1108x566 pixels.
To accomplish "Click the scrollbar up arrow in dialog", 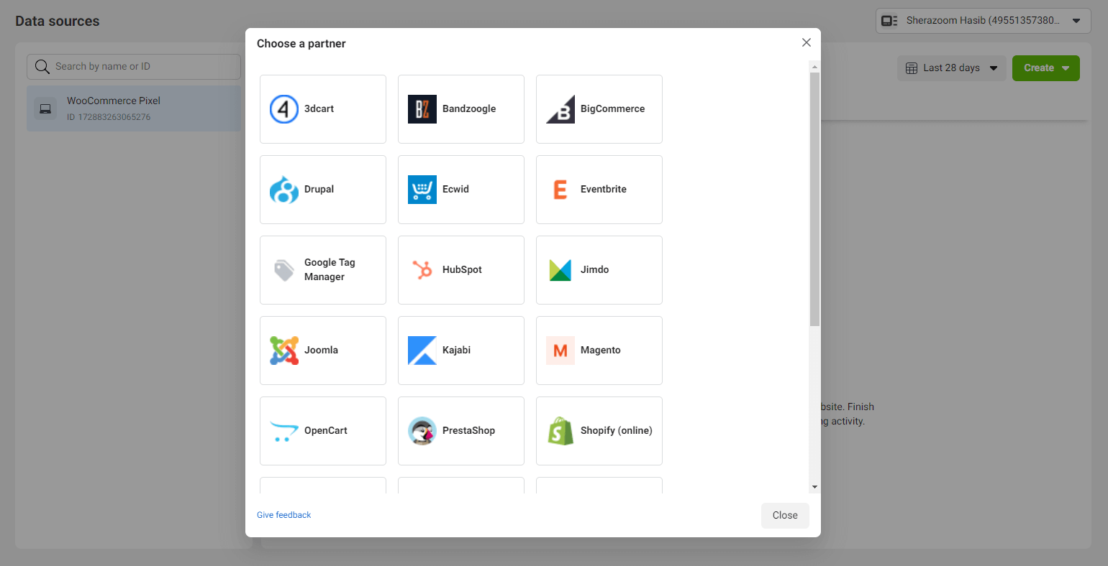I will coord(814,67).
